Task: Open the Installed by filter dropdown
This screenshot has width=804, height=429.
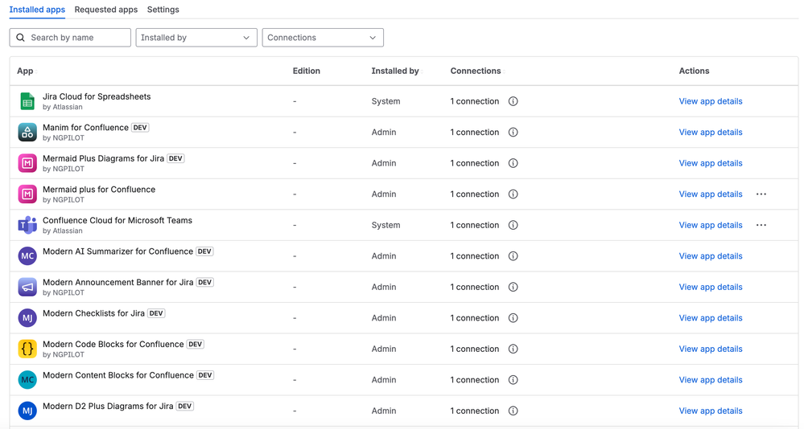Action: 196,38
